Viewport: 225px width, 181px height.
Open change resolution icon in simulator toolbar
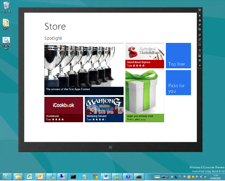coord(200,45)
